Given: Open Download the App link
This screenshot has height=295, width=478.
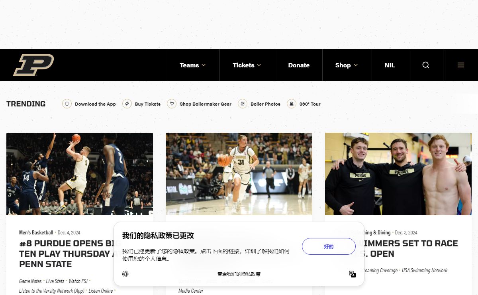Looking at the screenshot, I should pos(95,104).
